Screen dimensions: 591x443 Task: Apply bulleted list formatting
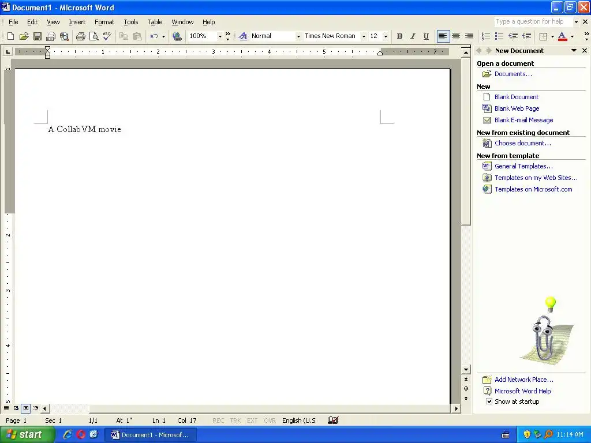point(499,36)
